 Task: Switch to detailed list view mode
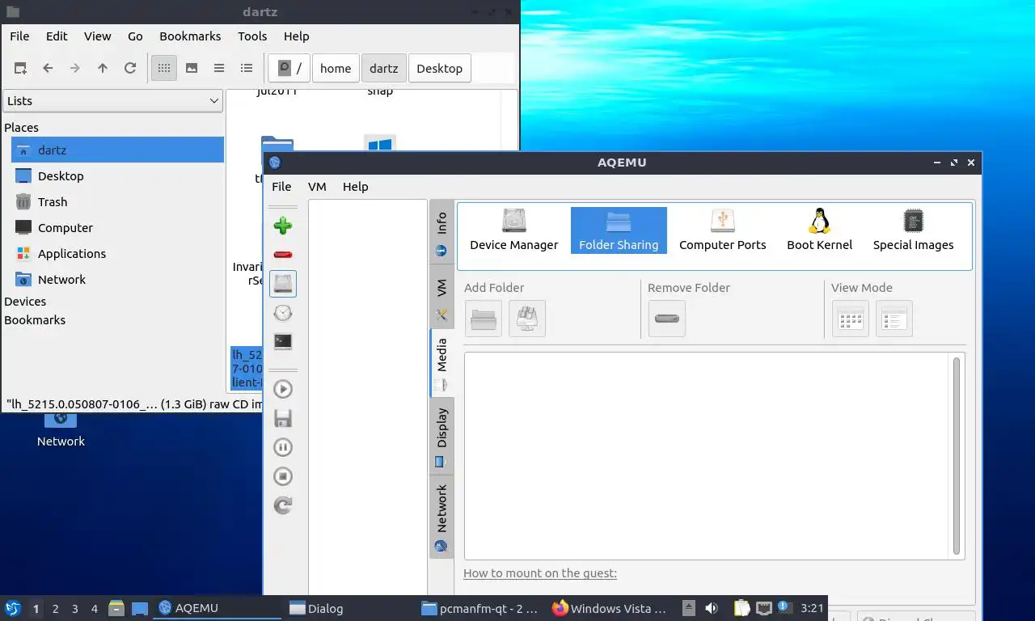pos(894,319)
